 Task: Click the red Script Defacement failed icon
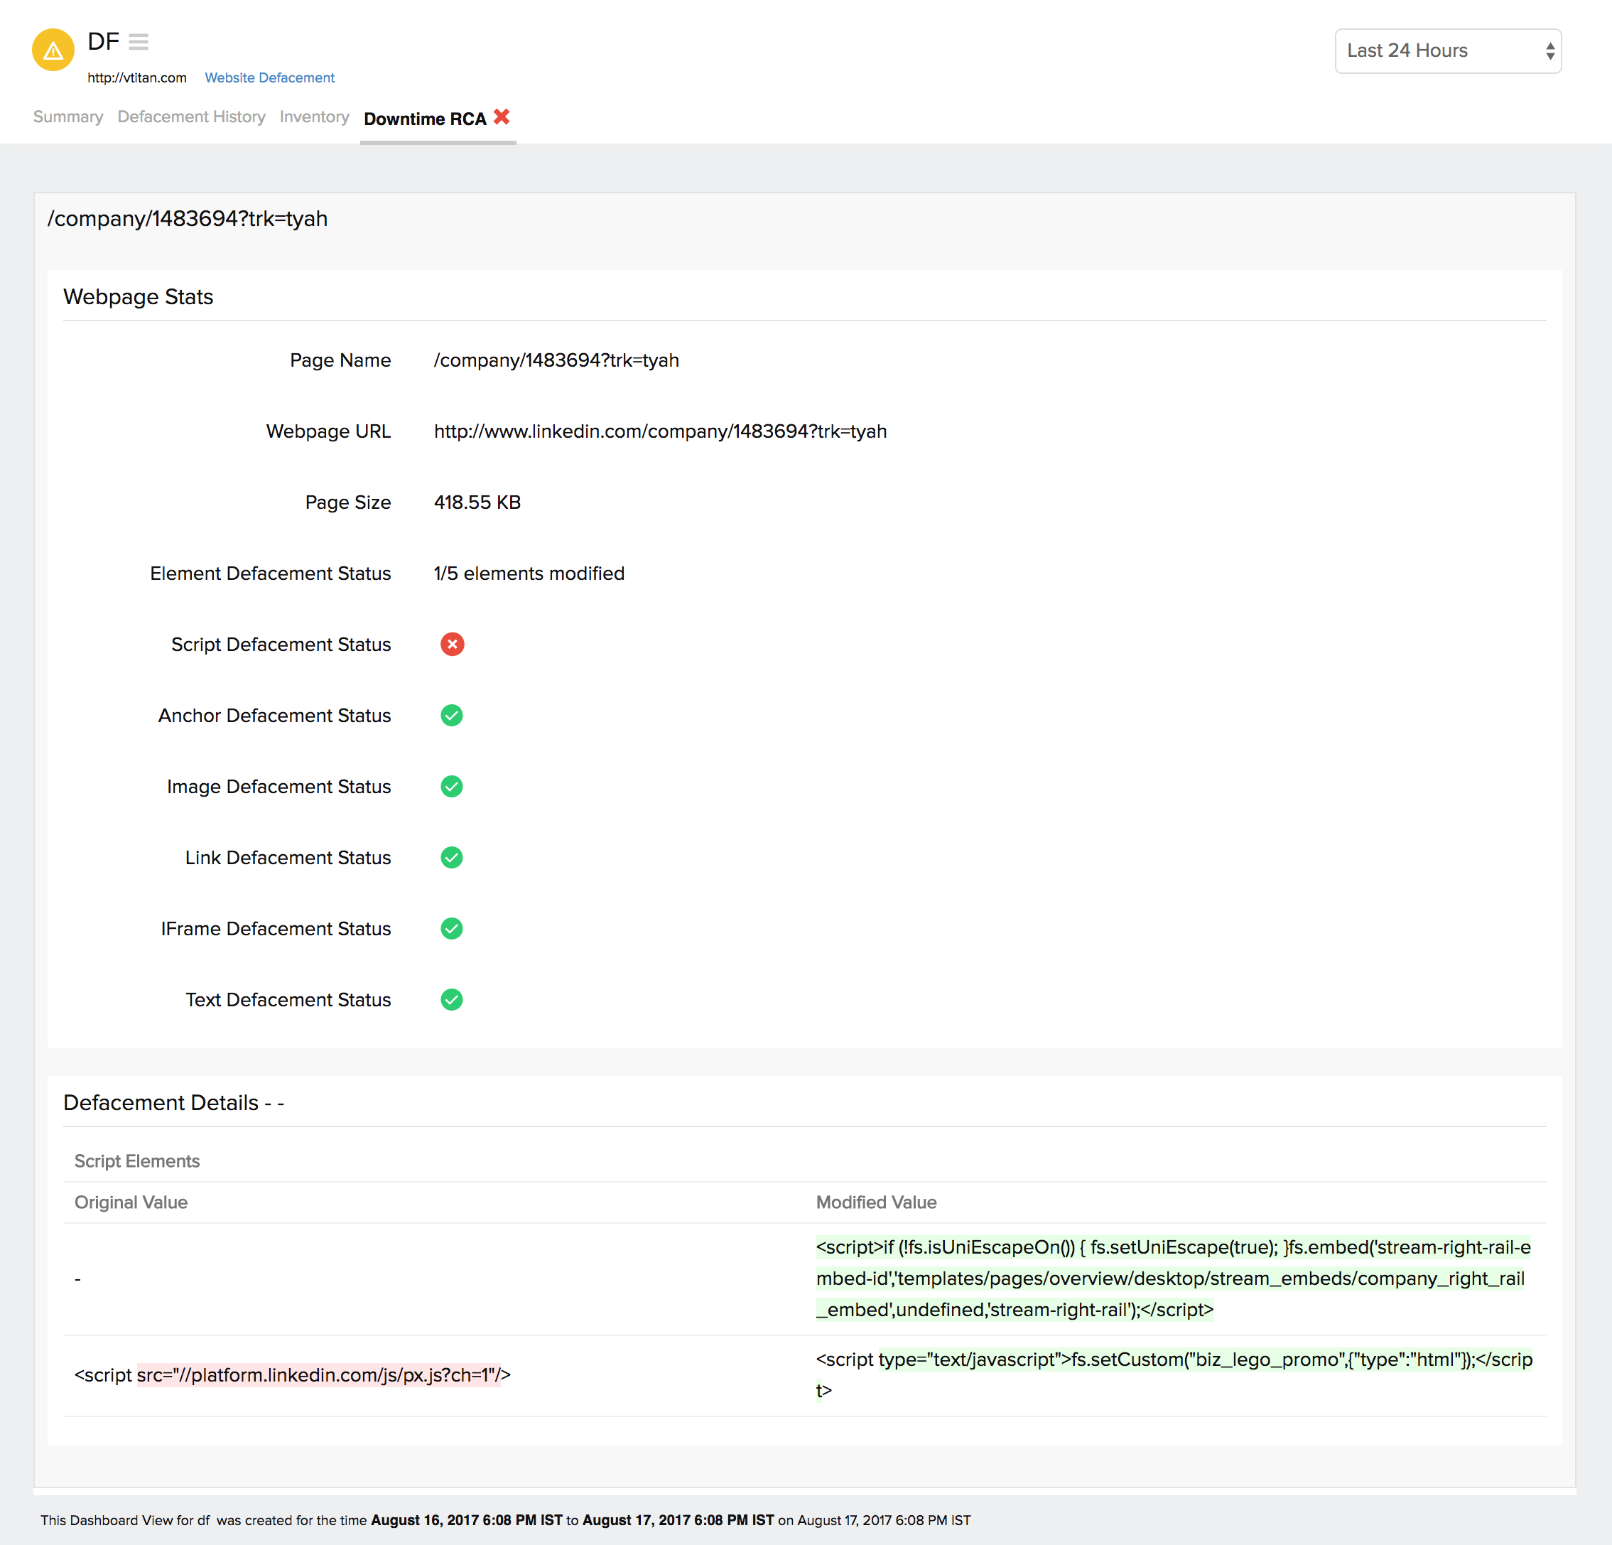[452, 644]
